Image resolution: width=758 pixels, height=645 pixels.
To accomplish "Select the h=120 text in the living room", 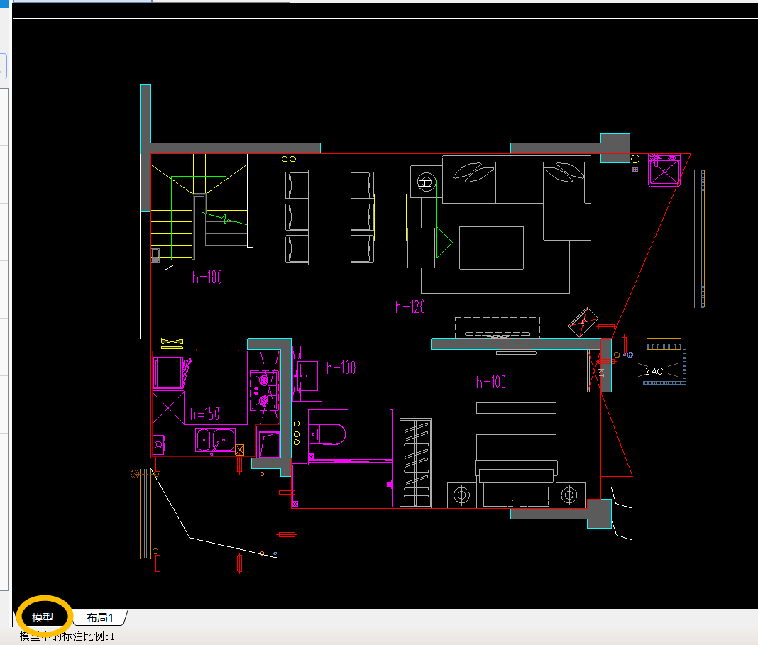I will point(410,307).
